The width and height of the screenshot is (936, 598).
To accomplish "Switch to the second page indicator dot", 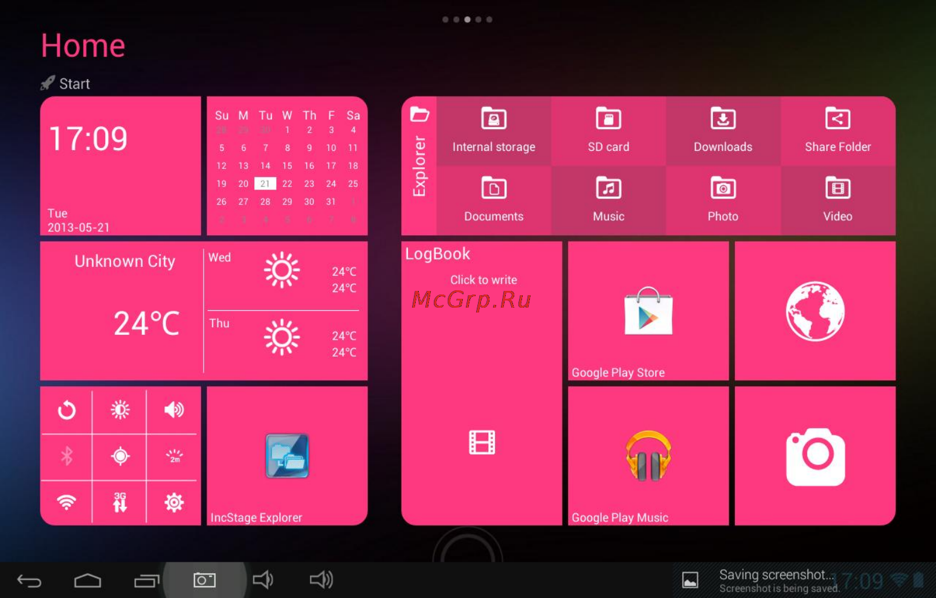I will [x=456, y=19].
